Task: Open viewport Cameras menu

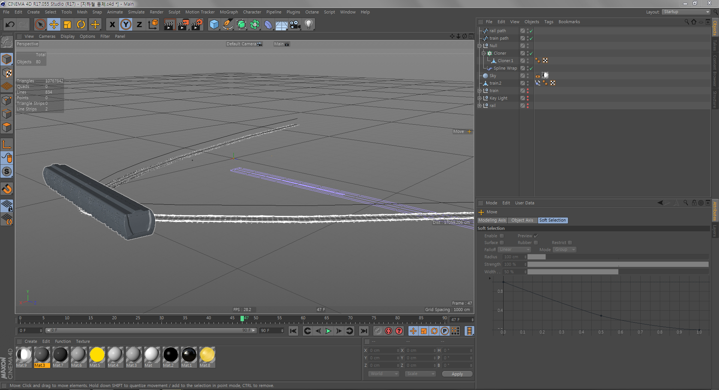Action: point(47,36)
